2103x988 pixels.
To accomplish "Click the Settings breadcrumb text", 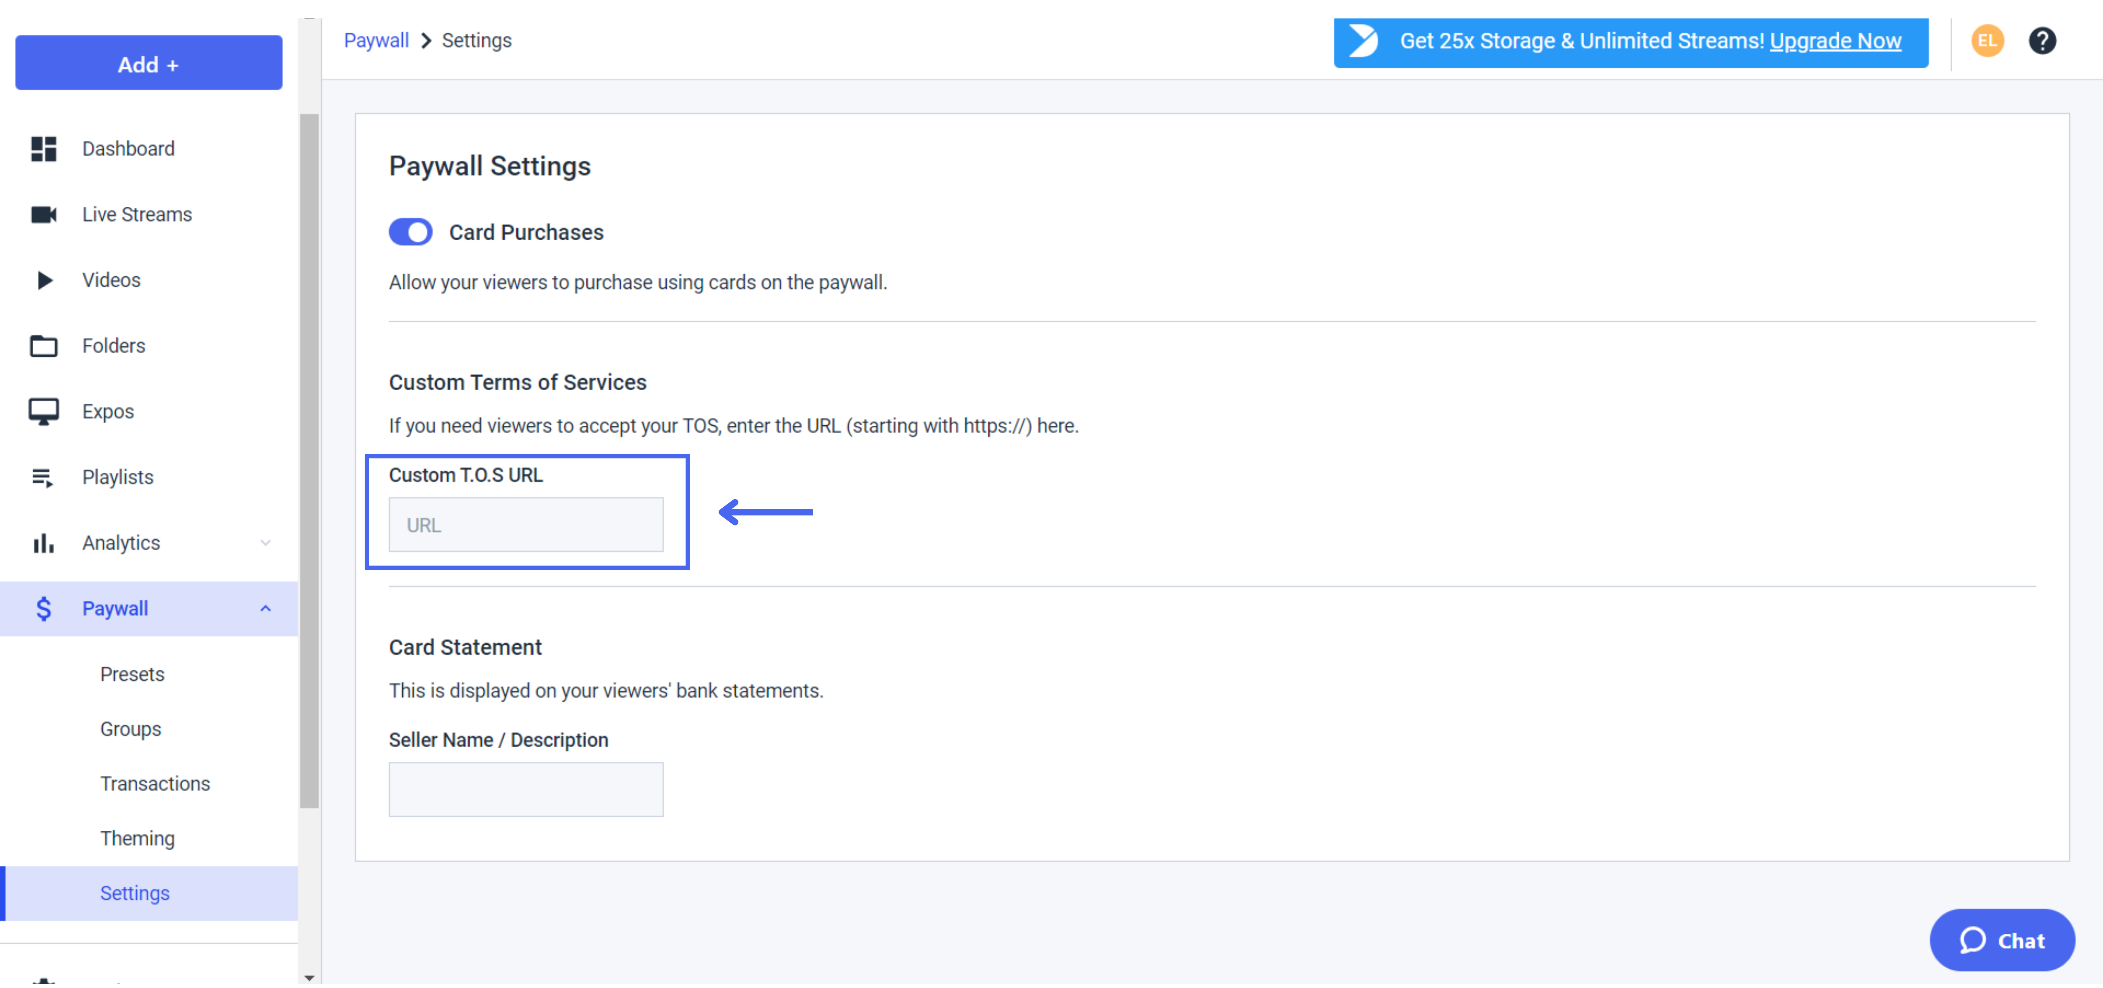I will (477, 41).
